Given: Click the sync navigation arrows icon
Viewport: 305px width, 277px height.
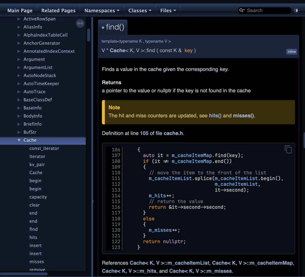Looking at the screenshot, I should pos(80,23).
